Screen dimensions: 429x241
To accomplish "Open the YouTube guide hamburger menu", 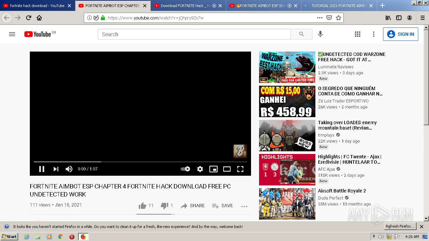I will click(x=12, y=34).
